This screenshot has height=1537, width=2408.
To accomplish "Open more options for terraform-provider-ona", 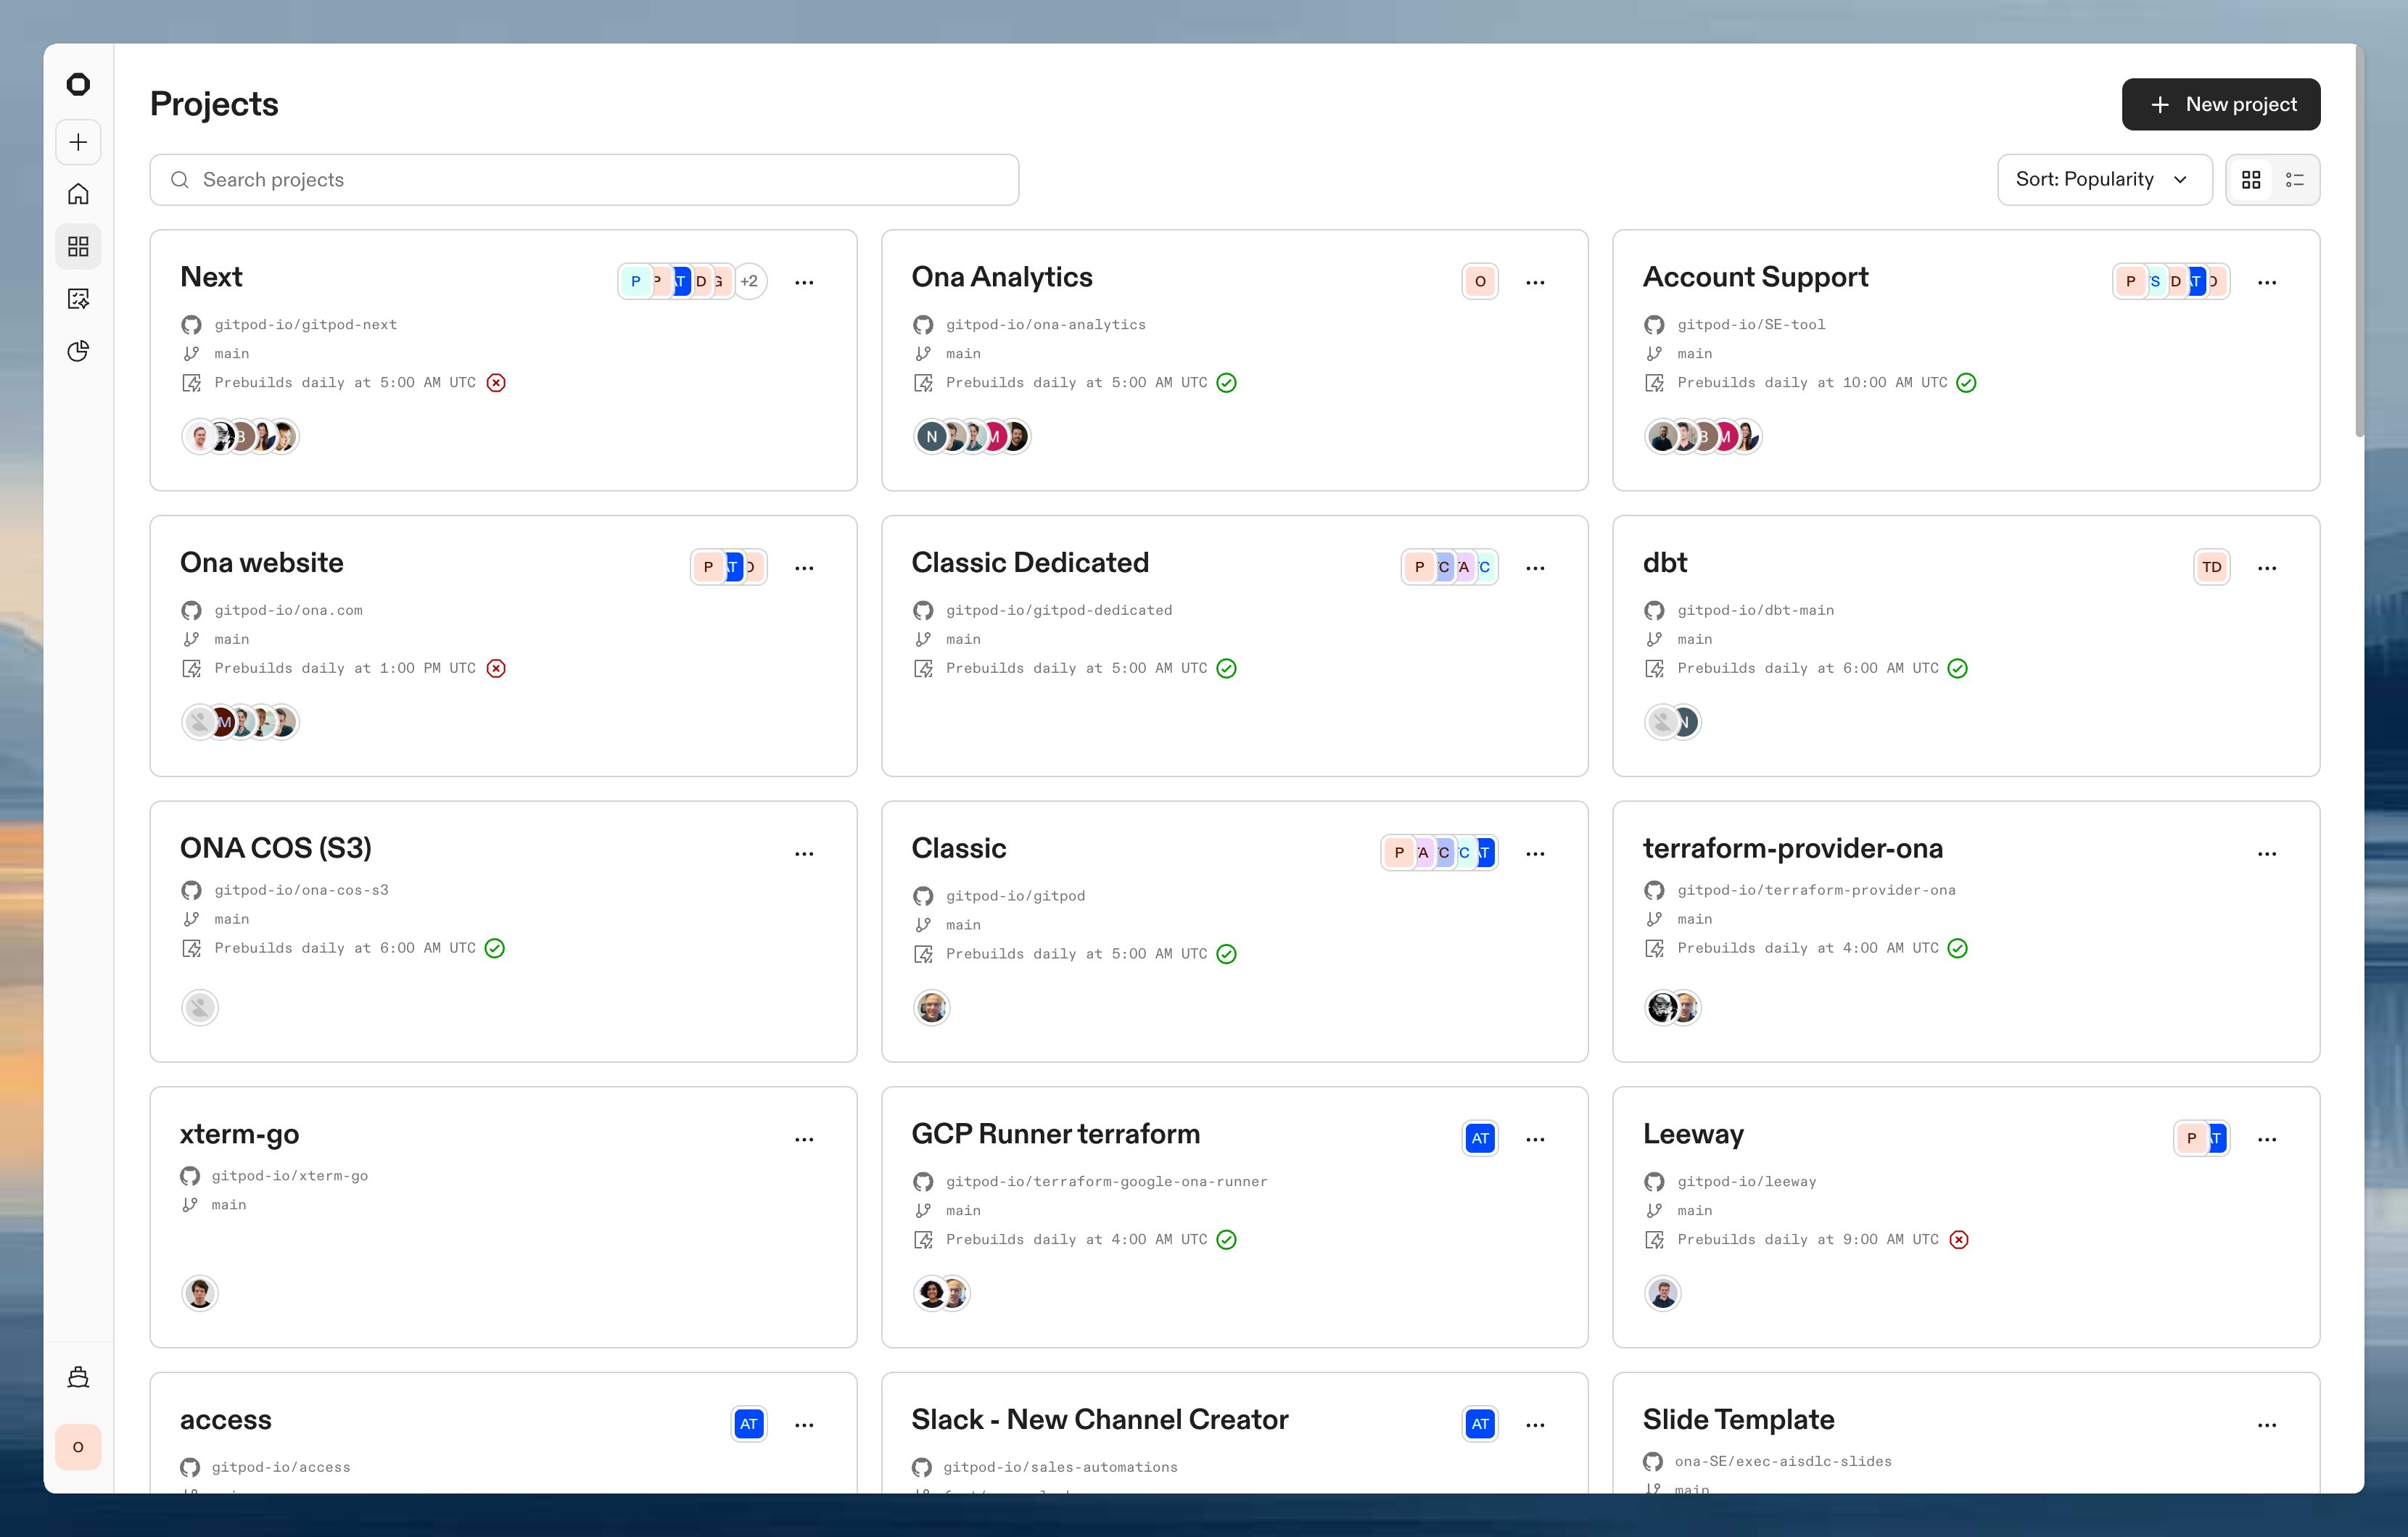I will (2267, 853).
